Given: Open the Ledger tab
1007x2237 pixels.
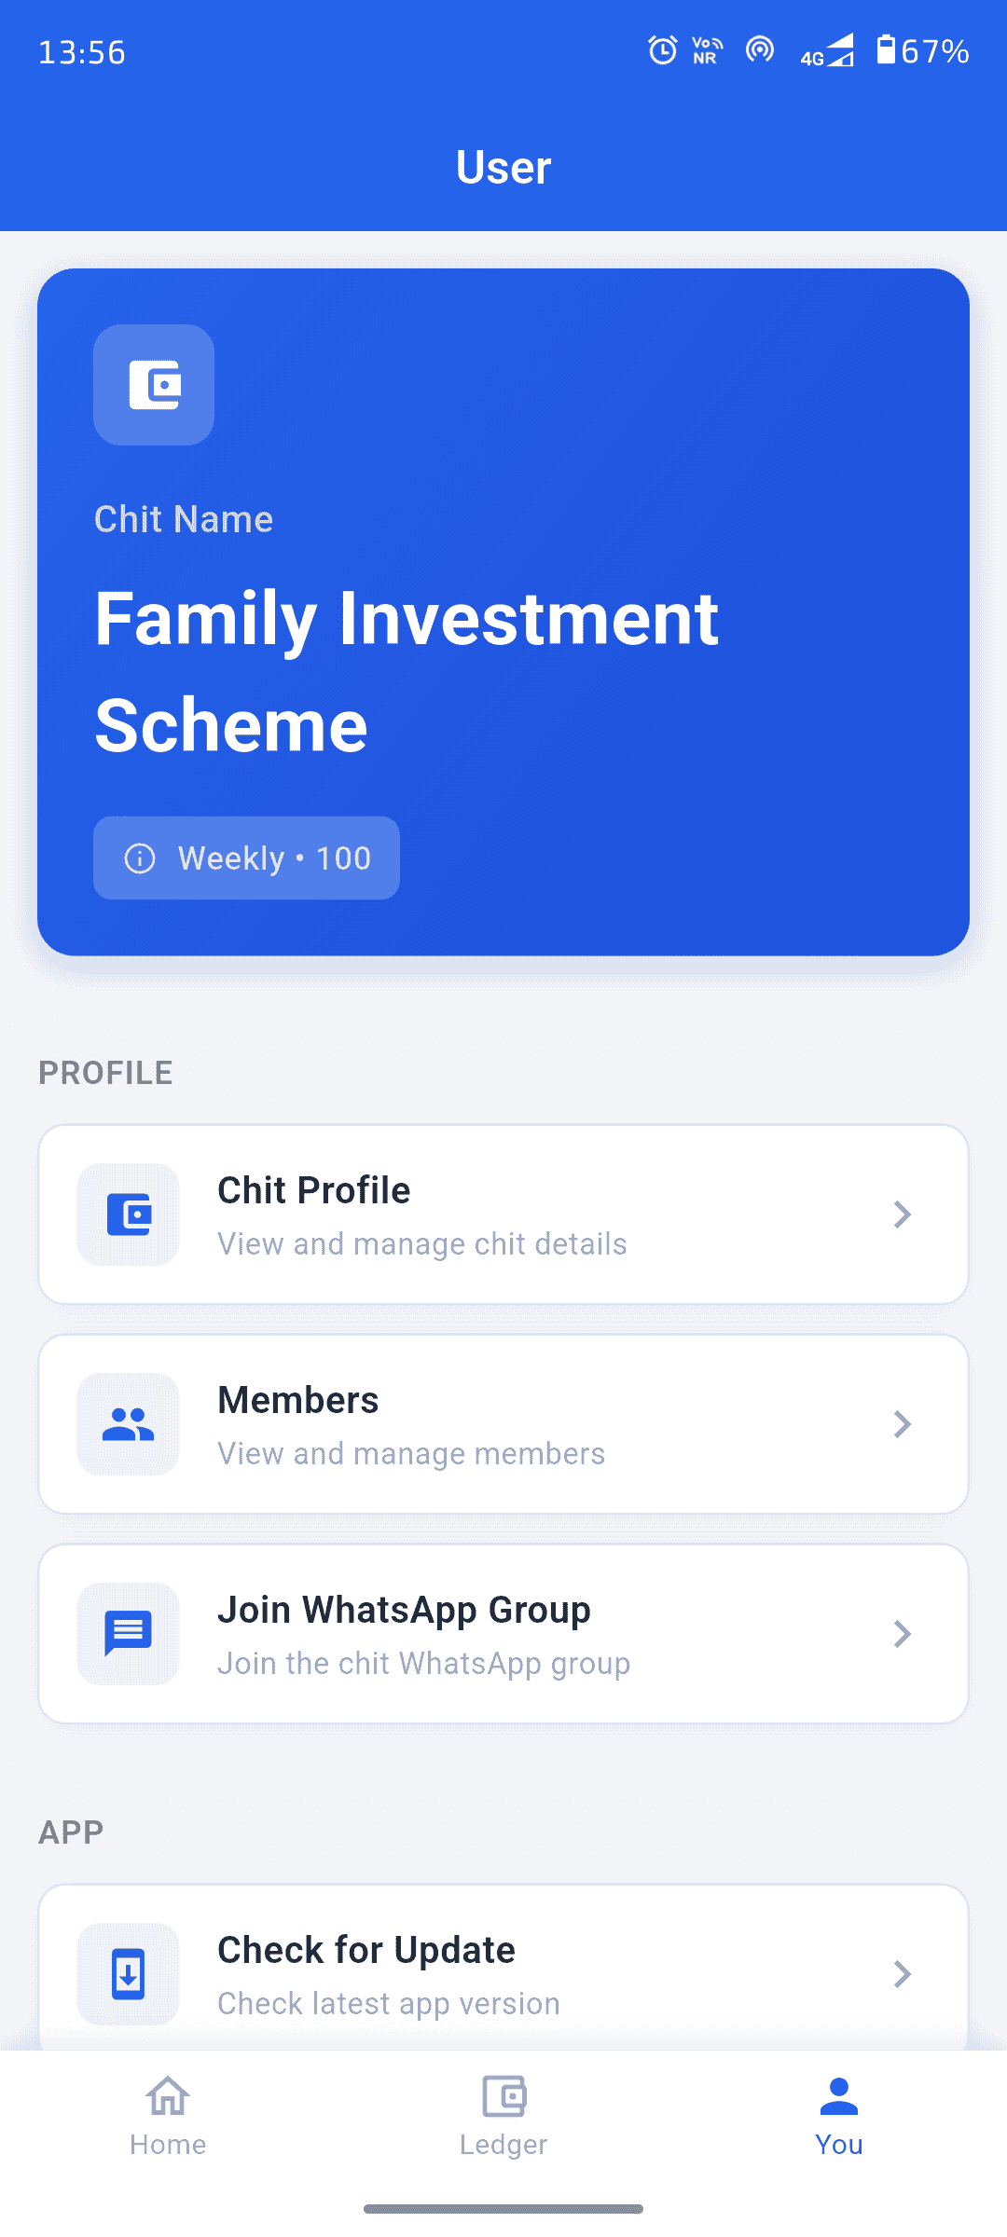Looking at the screenshot, I should (504, 2116).
